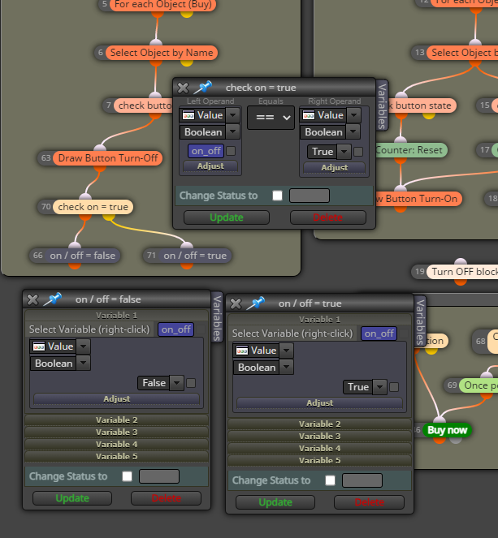Screen dimensions: 498x538
Task: Click Update in 'check on = true' panel
Action: pyautogui.click(x=227, y=217)
